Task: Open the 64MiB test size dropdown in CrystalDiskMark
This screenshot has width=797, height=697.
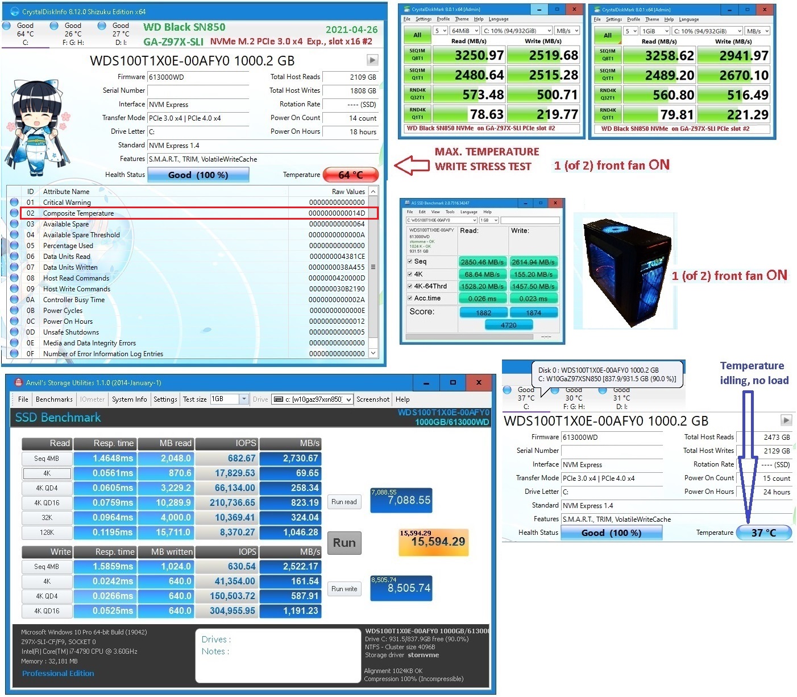Action: click(464, 31)
